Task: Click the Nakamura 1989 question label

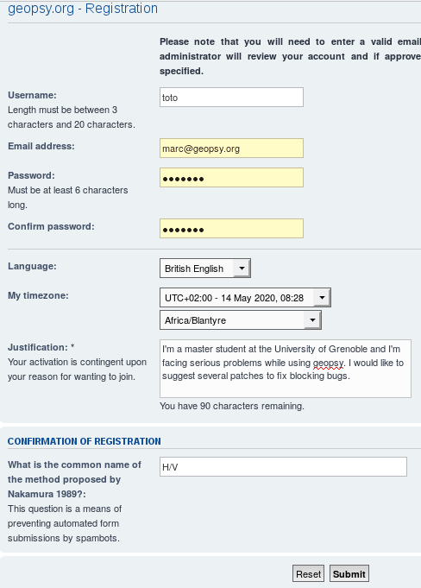Action: pos(74,479)
